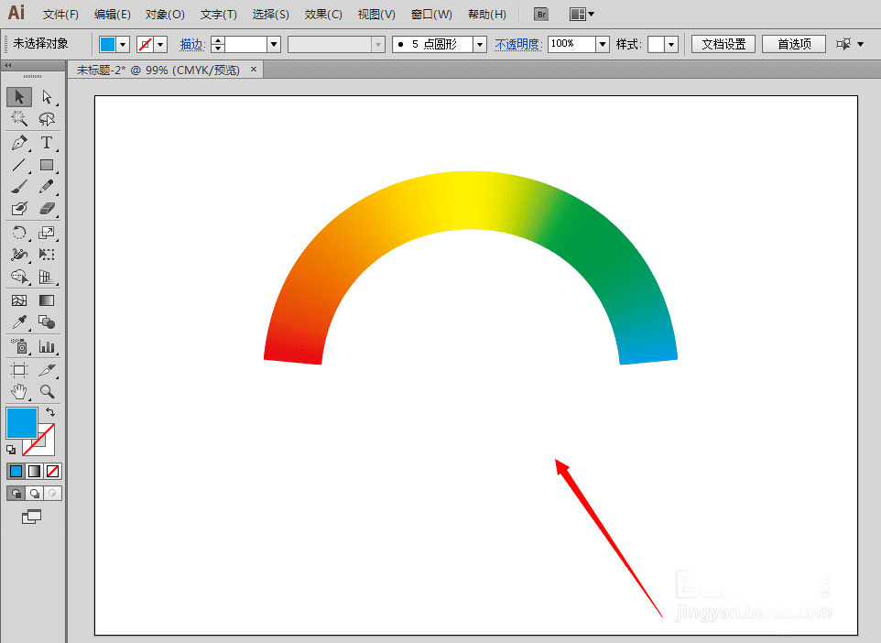Reset to default fill and stroke

coord(11,450)
